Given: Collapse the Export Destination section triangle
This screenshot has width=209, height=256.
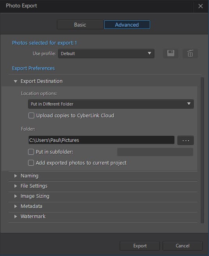Looking at the screenshot, I should click(x=16, y=81).
